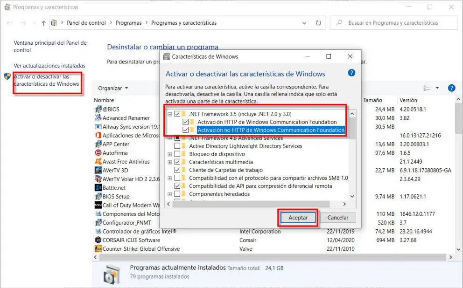Click Programas breadcrumb item
Image resolution: width=463 pixels, height=288 pixels.
click(128, 23)
